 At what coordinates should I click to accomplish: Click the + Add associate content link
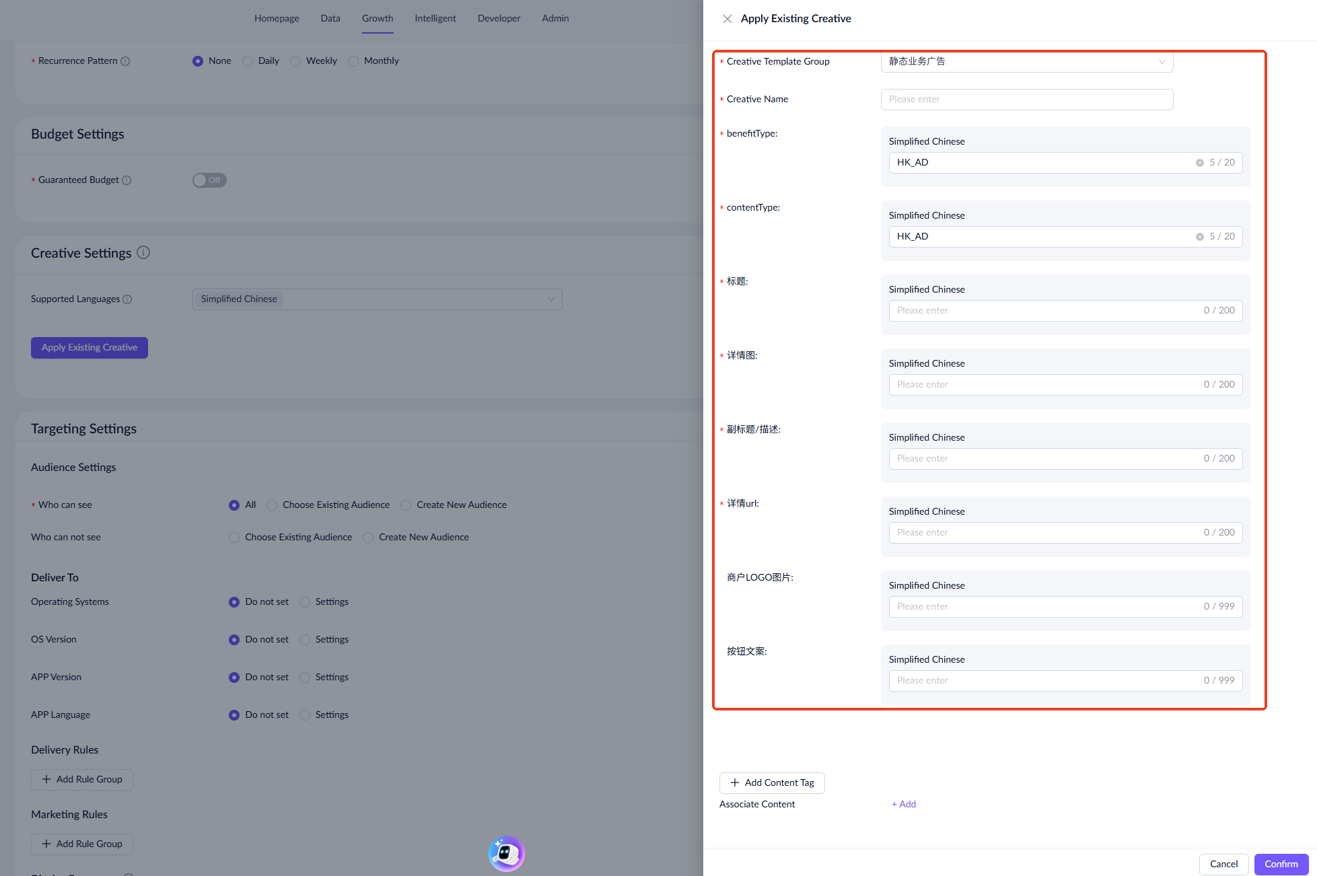[904, 804]
